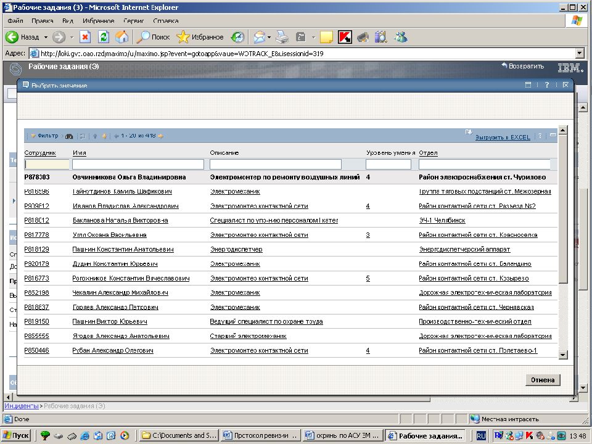Open the Поиск search pane
This screenshot has width=592, height=444.
coord(154,37)
